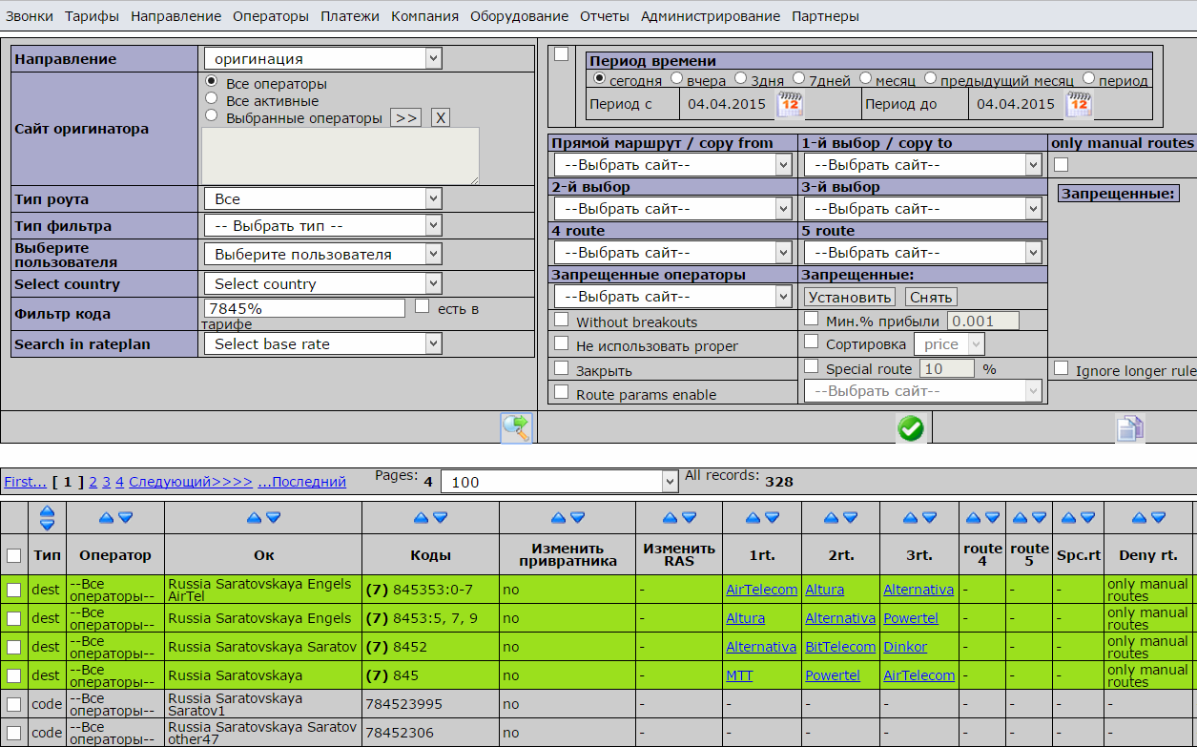Expand the 'Select country' dropdown
The height and width of the screenshot is (747, 1197).
pyautogui.click(x=322, y=283)
